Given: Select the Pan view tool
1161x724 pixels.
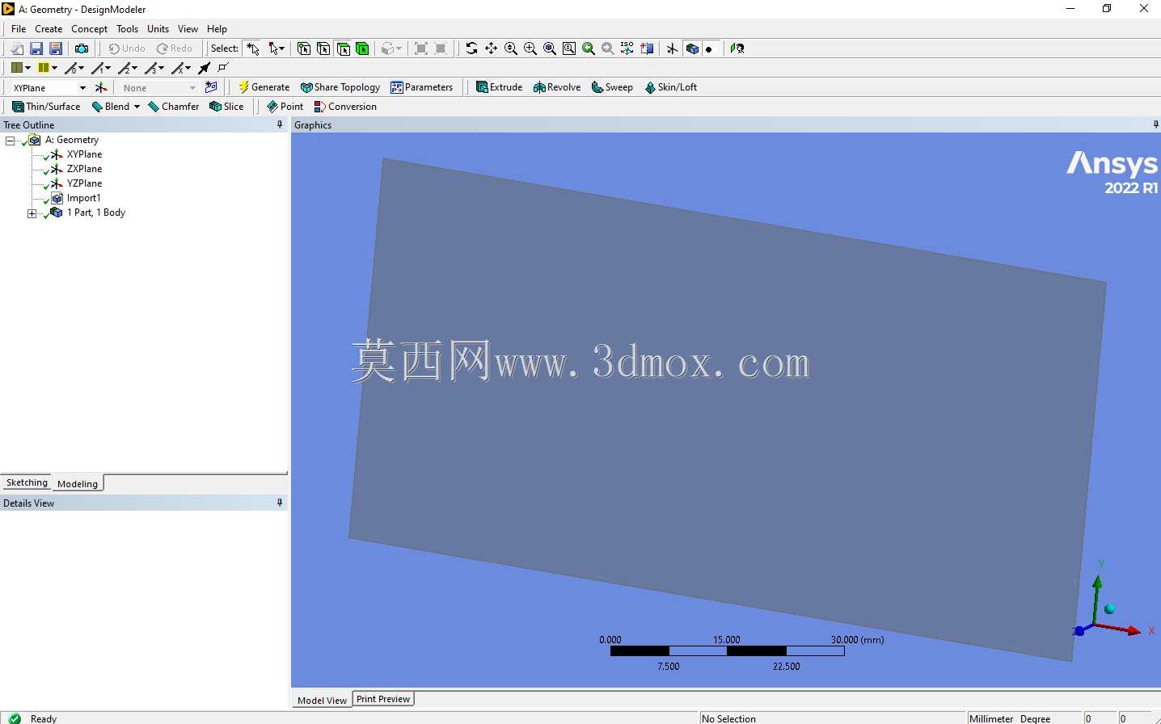Looking at the screenshot, I should 491,48.
